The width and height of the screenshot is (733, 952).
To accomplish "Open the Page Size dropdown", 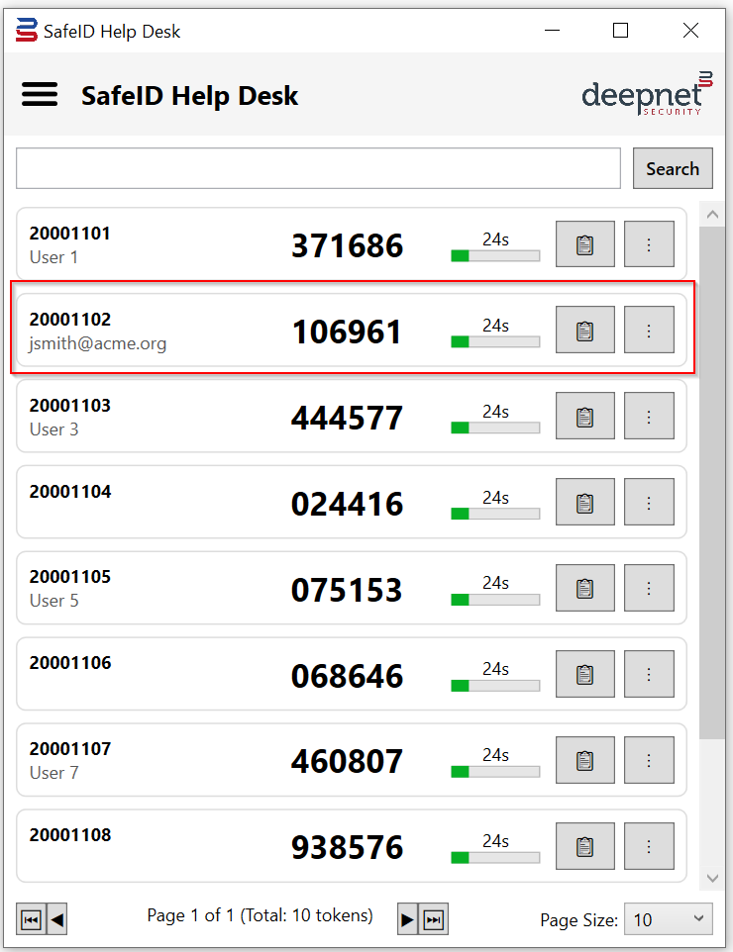I will 669,919.
